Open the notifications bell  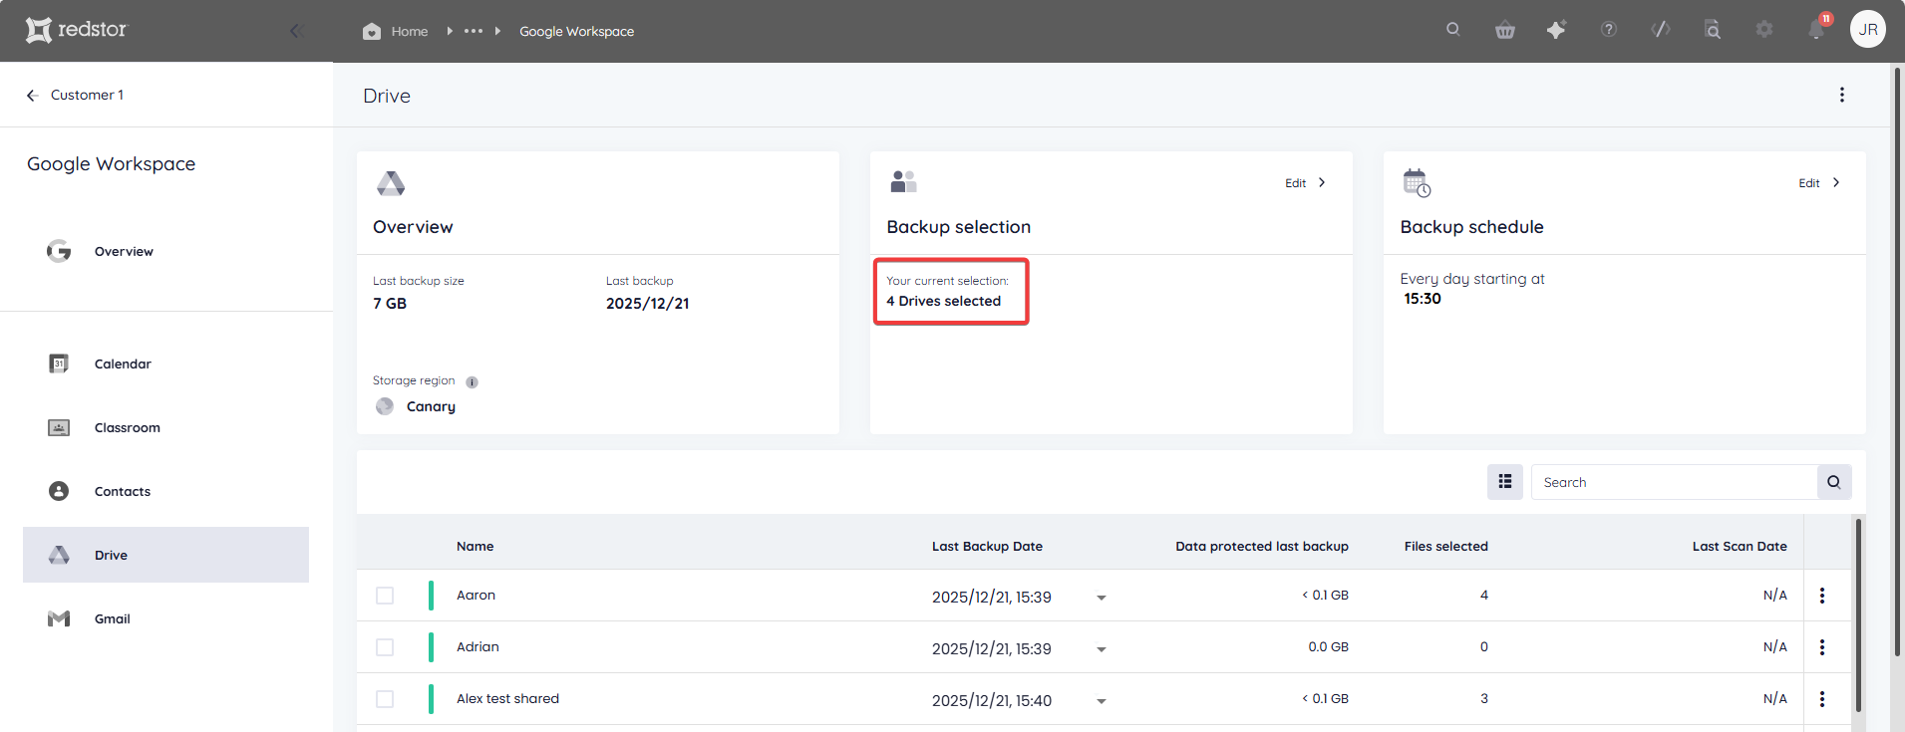tap(1816, 30)
